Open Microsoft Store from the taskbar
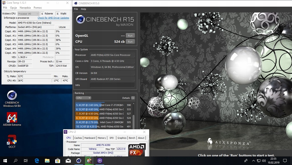Viewport: 292px width, 165px height. 58,161
